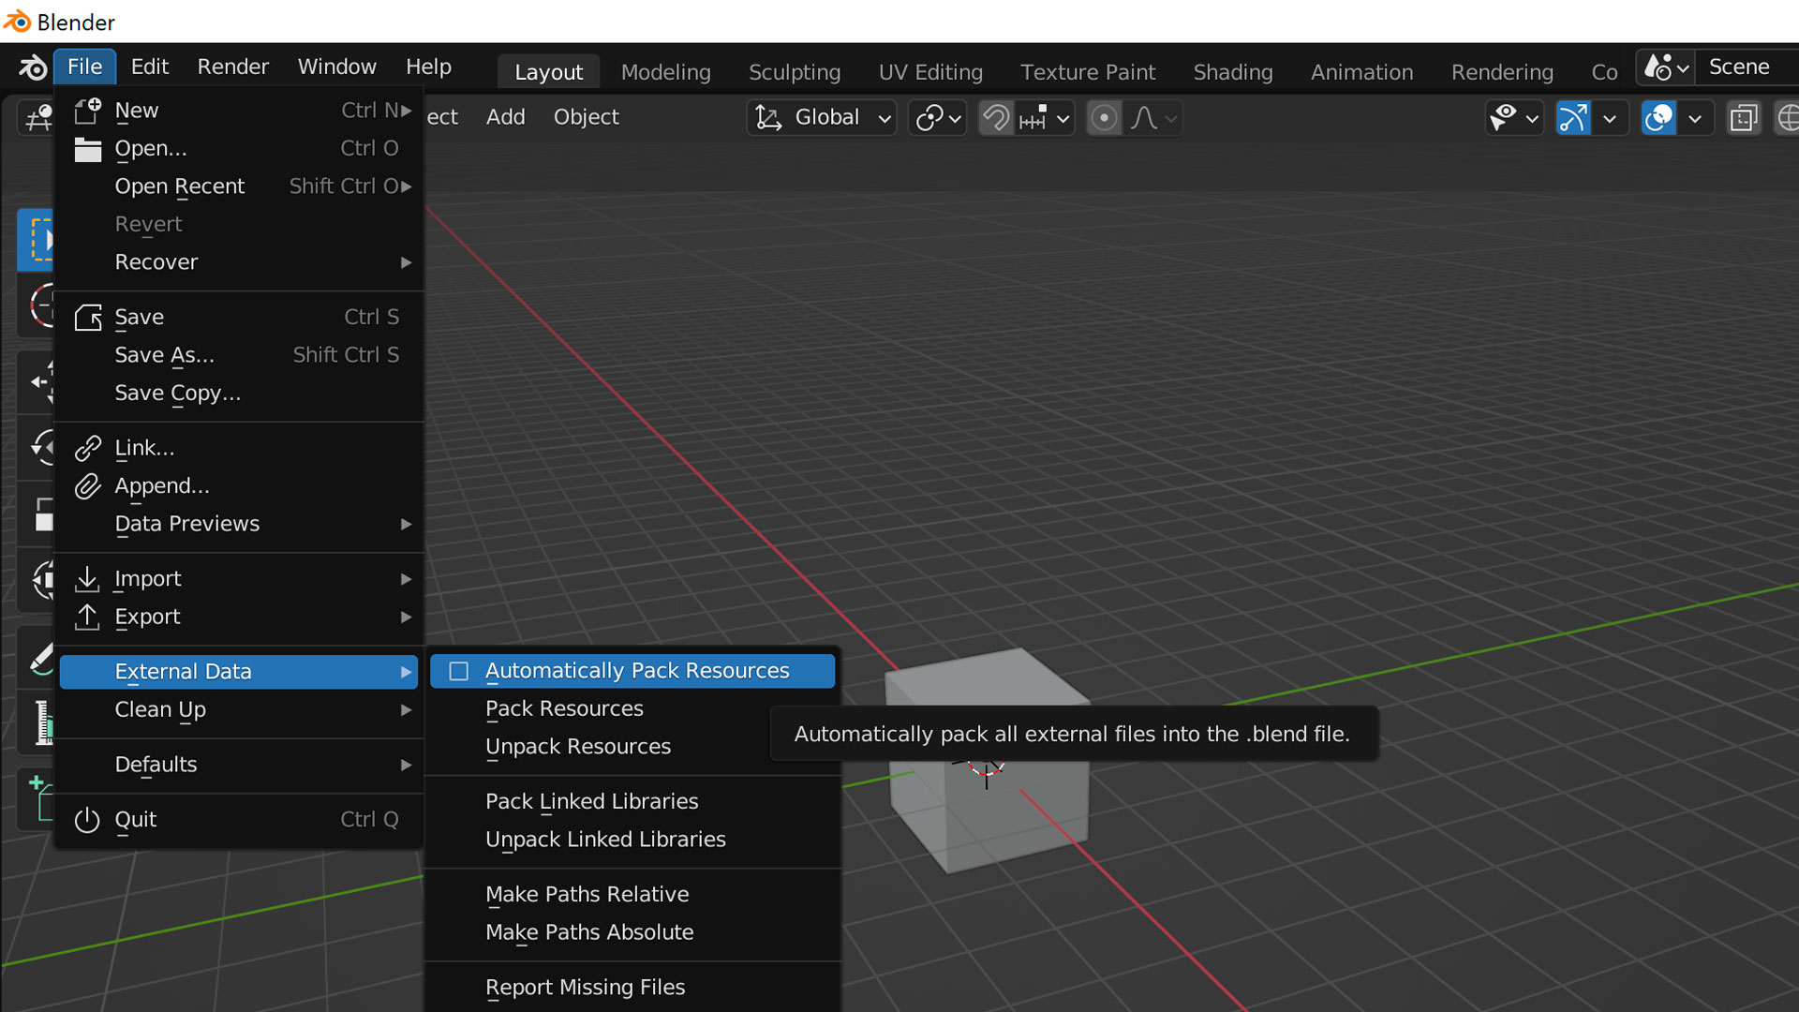1799x1012 pixels.
Task: Switch to the Animation workspace tab
Action: [1361, 72]
